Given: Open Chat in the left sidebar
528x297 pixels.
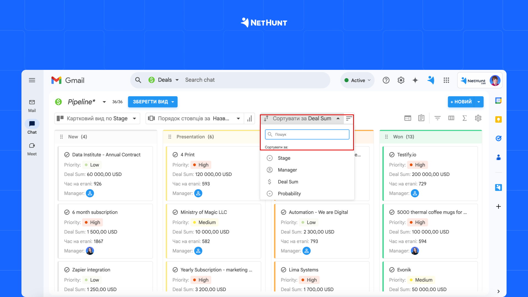Looking at the screenshot, I should pos(32,127).
